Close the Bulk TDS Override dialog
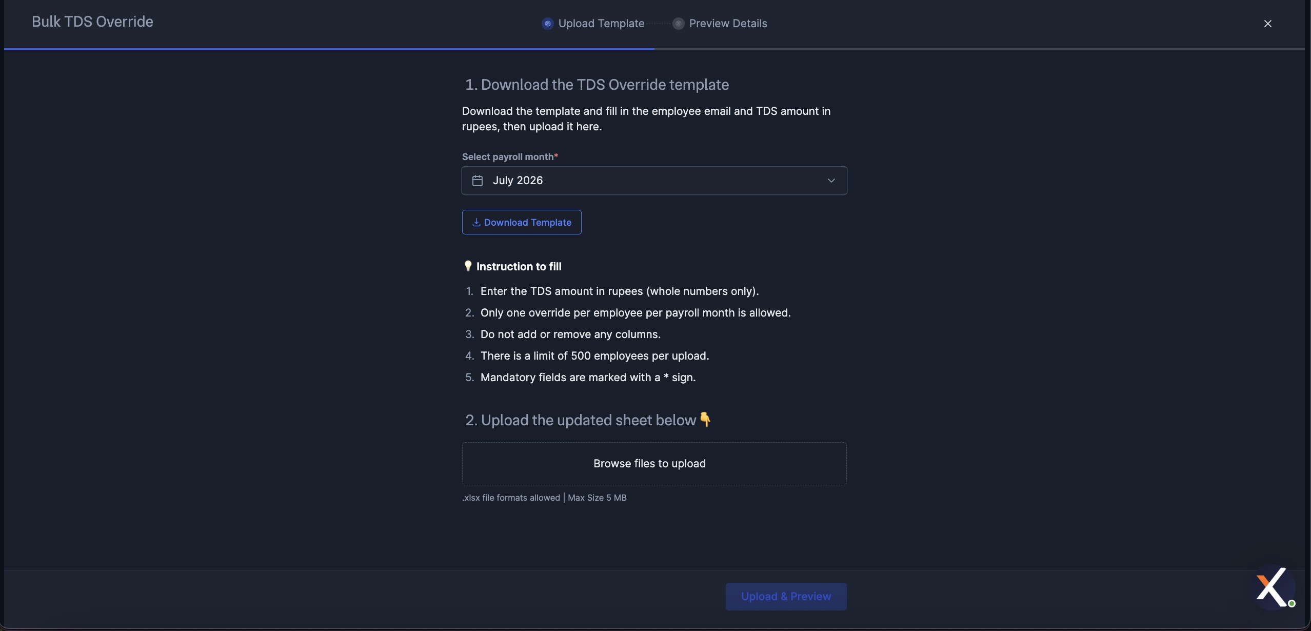 [x=1267, y=24]
